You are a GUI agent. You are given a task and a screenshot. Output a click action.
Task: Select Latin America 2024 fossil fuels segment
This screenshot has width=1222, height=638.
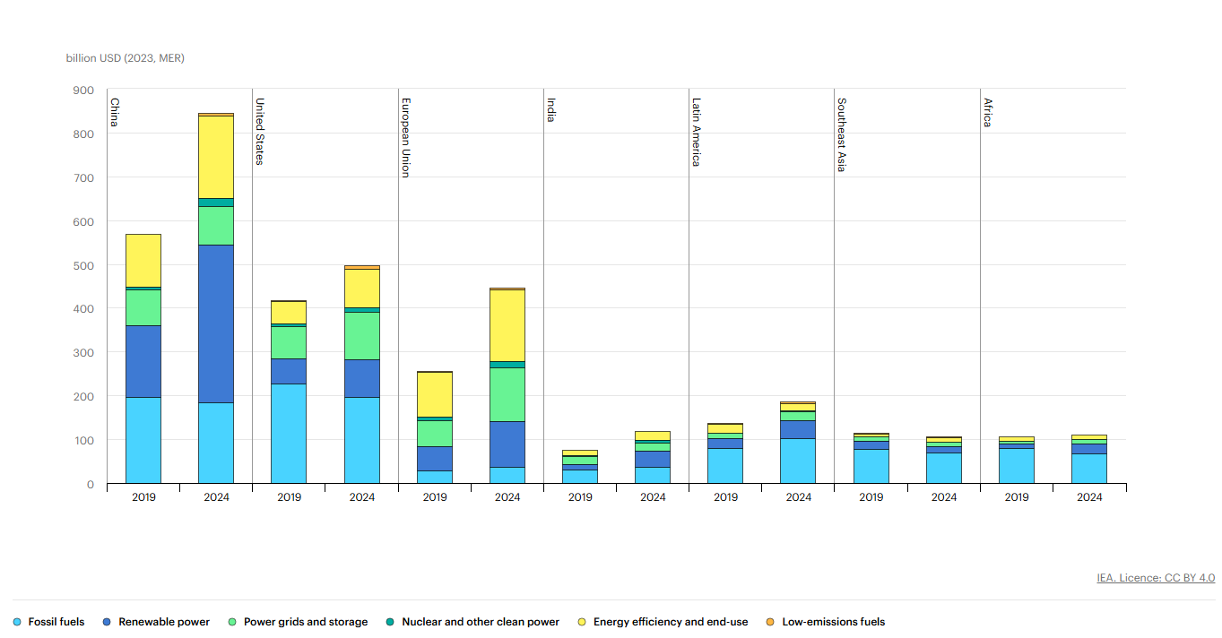[799, 461]
